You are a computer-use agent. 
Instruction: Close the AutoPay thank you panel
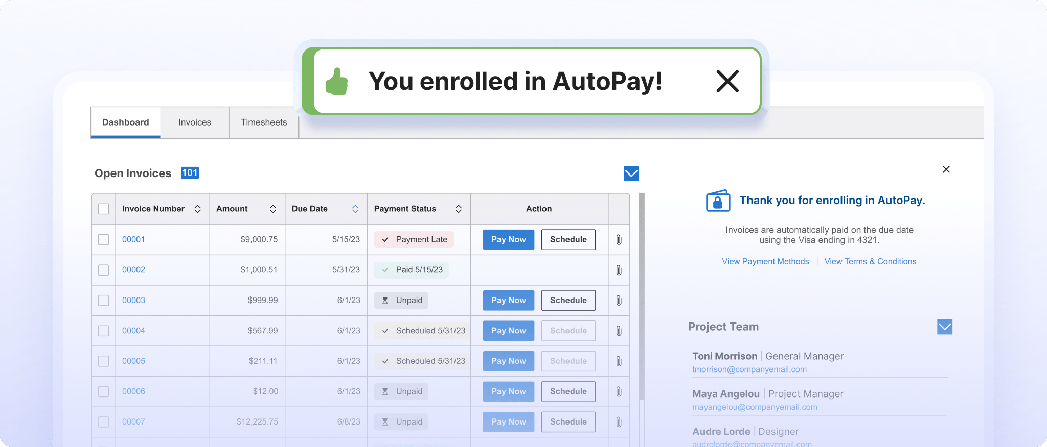946,169
